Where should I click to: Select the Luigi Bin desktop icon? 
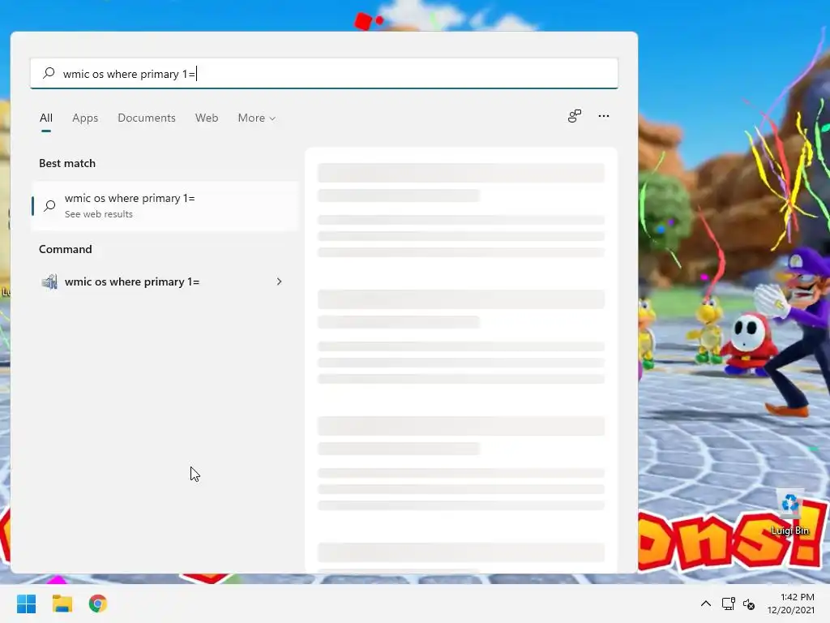point(789,513)
